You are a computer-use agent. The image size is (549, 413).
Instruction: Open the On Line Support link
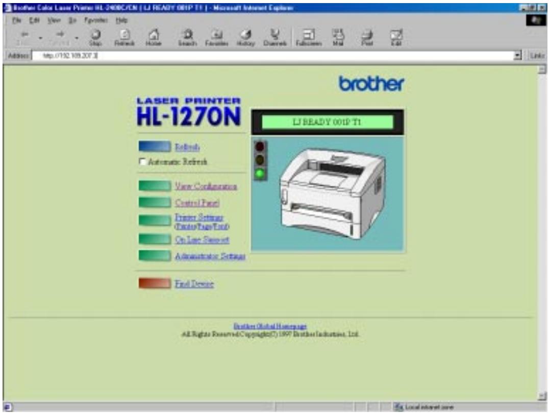(x=202, y=239)
